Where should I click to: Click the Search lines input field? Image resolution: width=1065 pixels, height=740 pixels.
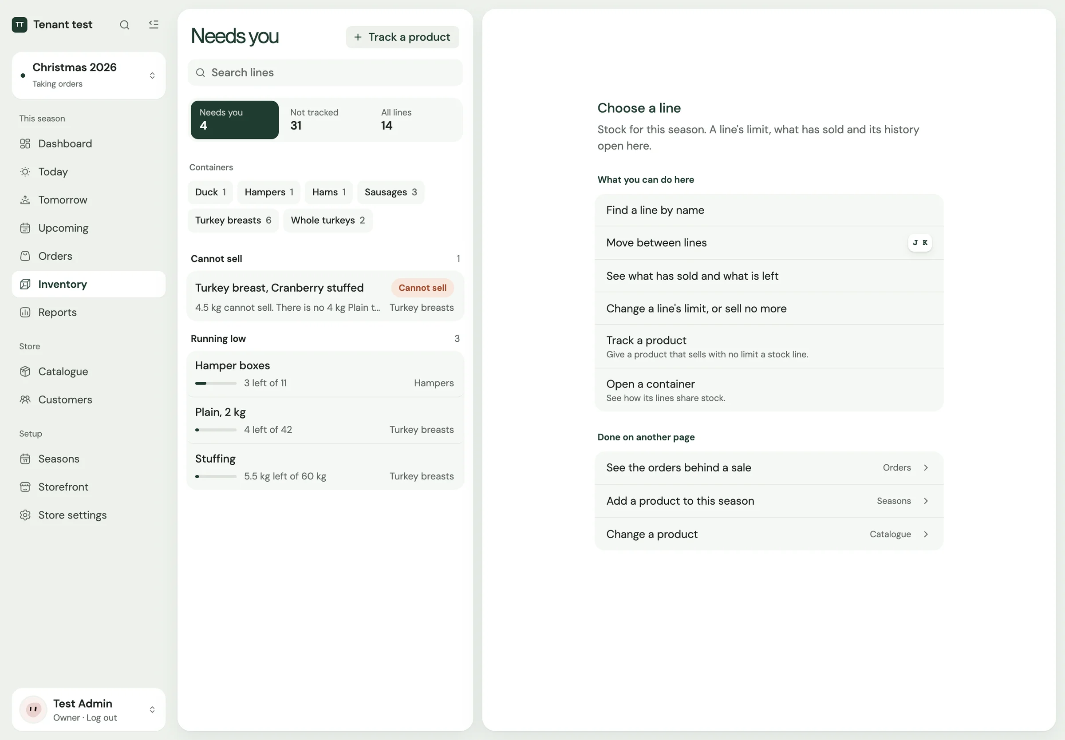tap(325, 73)
